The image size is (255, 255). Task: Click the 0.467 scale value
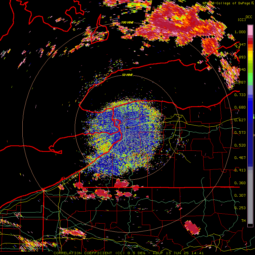coord(240,158)
